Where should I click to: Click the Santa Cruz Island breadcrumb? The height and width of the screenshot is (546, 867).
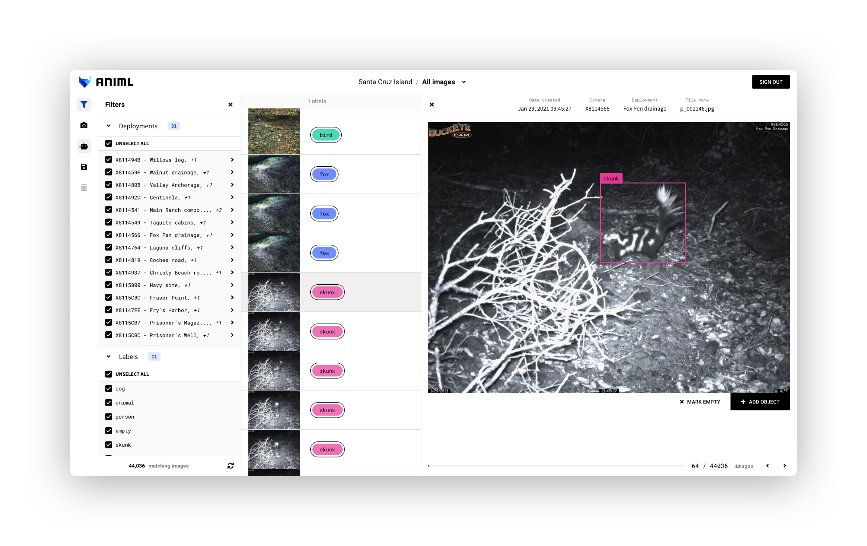point(385,82)
